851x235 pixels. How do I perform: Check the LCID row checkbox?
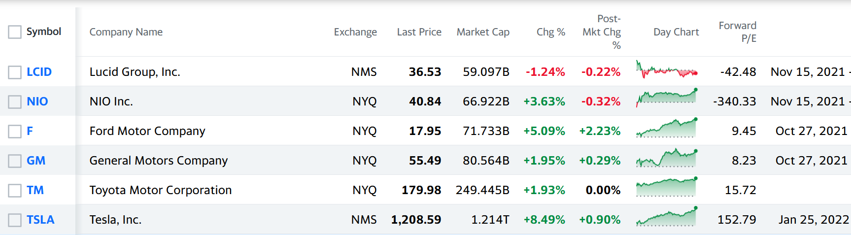coord(15,72)
